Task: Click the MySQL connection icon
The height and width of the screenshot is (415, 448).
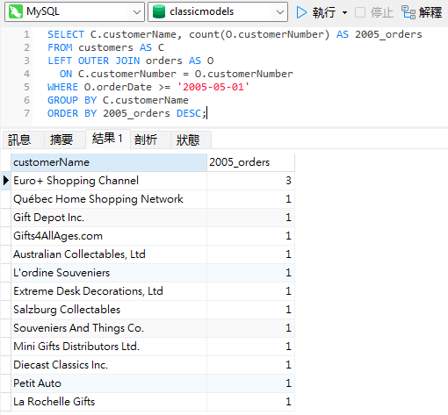Action: pos(16,11)
